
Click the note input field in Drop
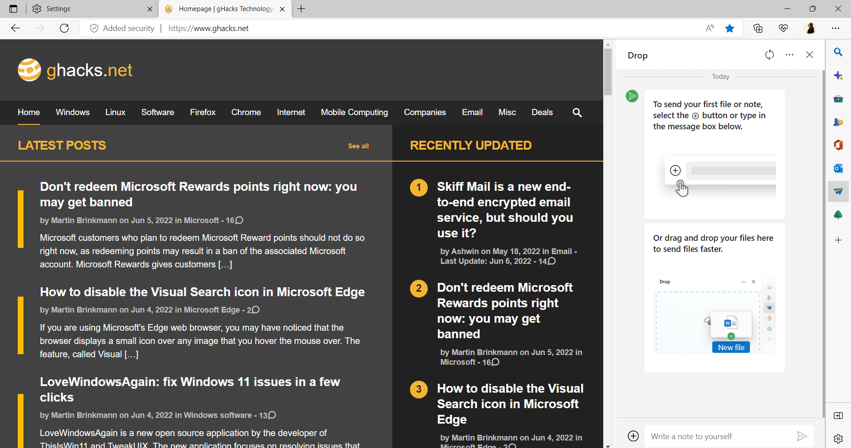(x=718, y=436)
